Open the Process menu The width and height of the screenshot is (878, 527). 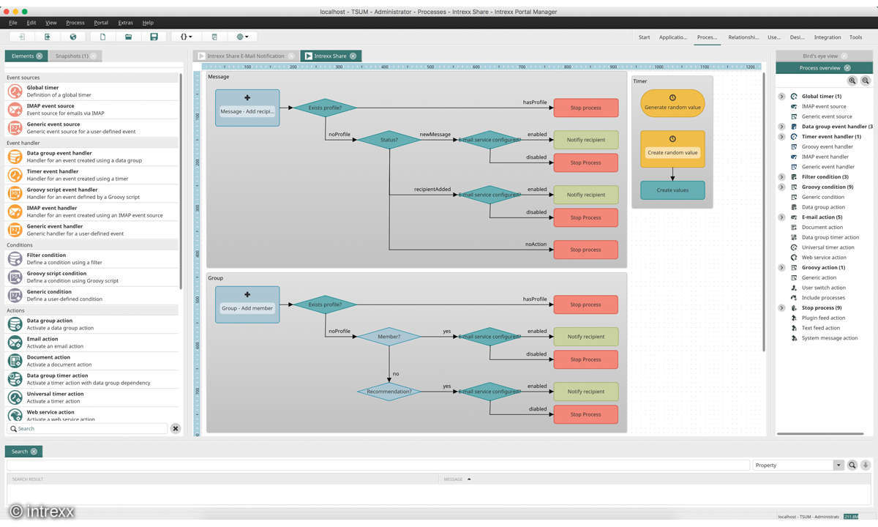[75, 23]
